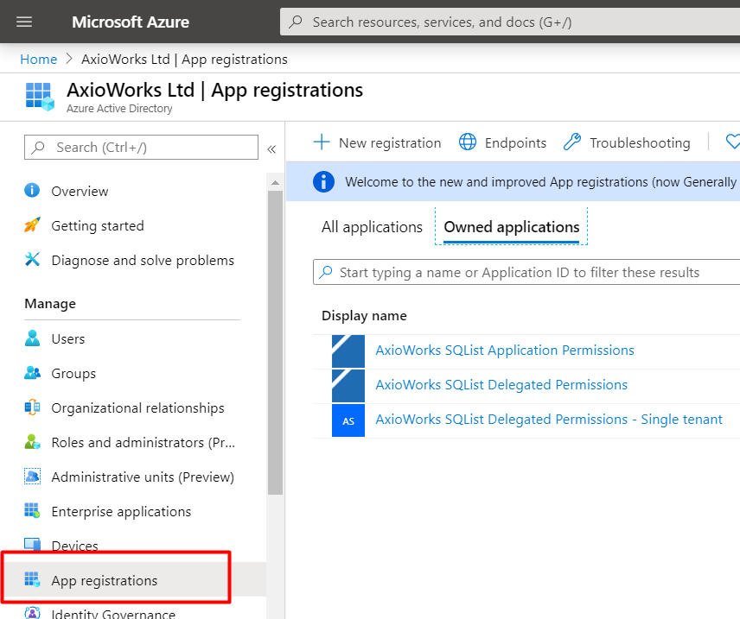740x619 pixels.
Task: Click the Endpoints button
Action: 502,142
